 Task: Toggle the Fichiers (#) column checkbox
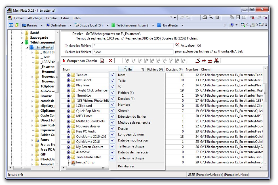[112, 93]
